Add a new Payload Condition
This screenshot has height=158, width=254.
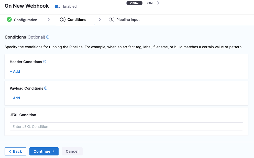(x=15, y=98)
